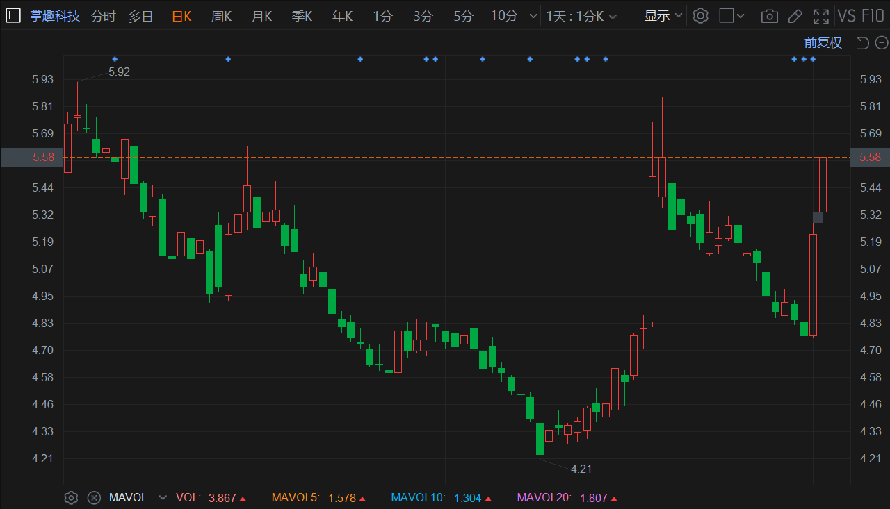The image size is (890, 509).
Task: Click diamond event marker above 5.92 label
Action: (115, 59)
